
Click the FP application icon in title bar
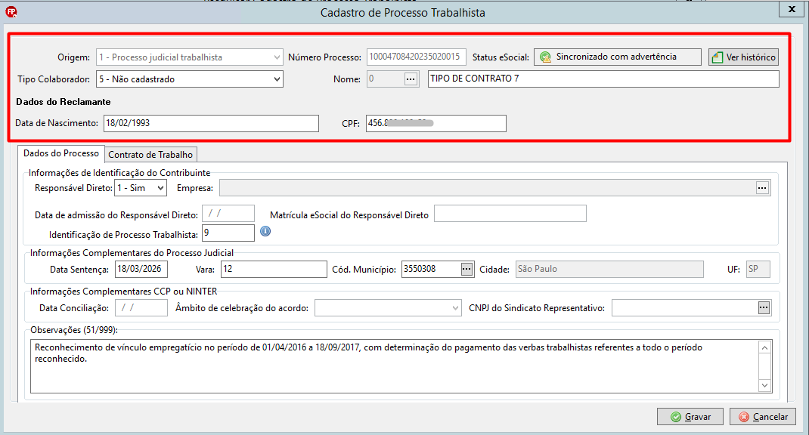(x=11, y=12)
